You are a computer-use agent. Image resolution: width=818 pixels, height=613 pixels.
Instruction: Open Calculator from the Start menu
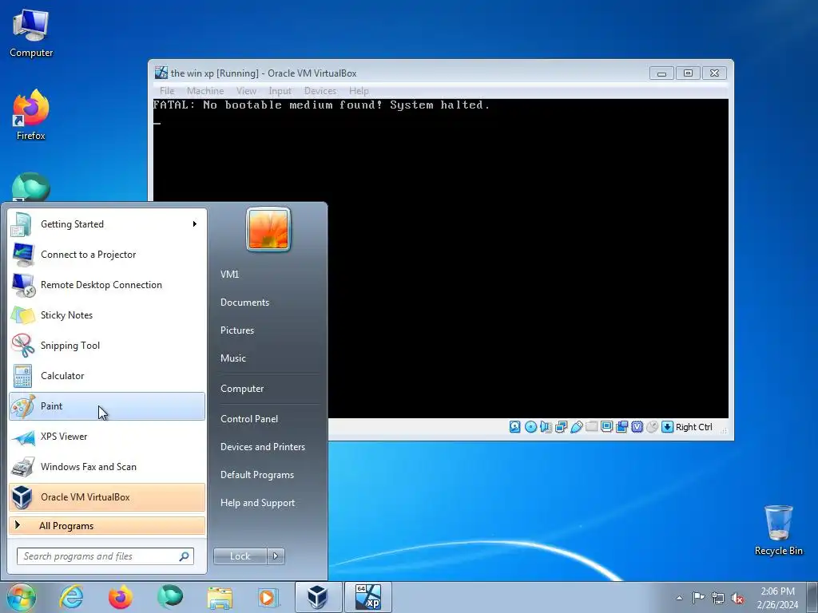[107, 376]
